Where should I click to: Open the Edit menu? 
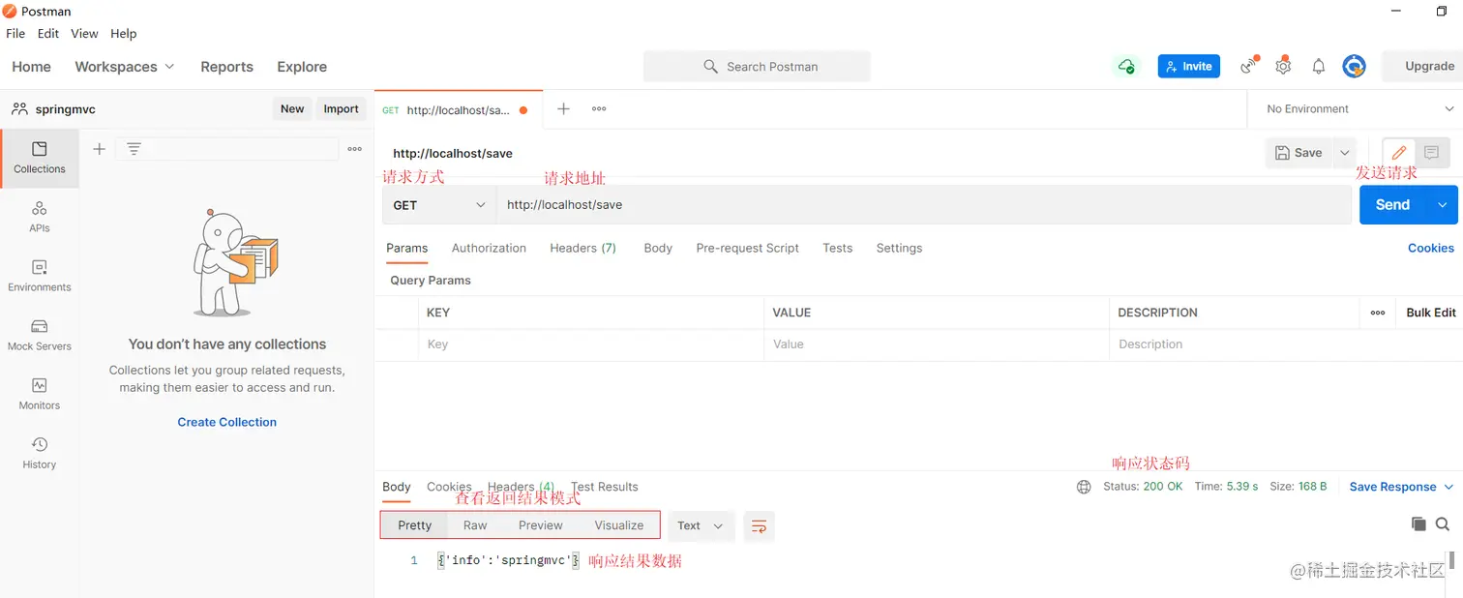[x=48, y=33]
